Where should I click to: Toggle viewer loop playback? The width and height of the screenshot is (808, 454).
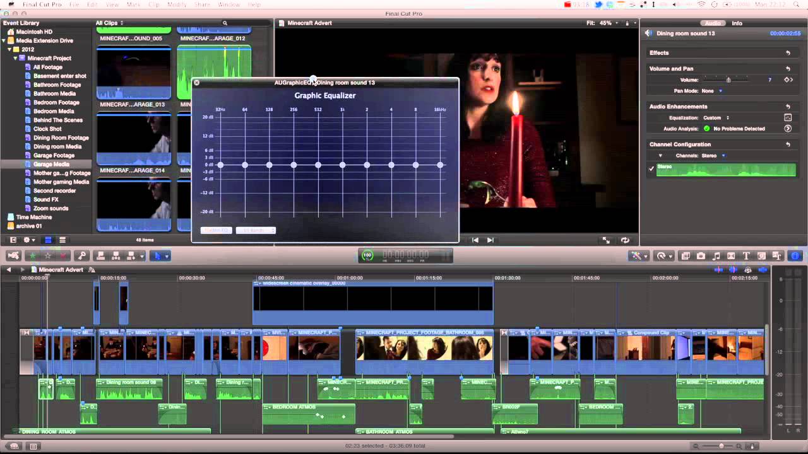click(x=625, y=240)
